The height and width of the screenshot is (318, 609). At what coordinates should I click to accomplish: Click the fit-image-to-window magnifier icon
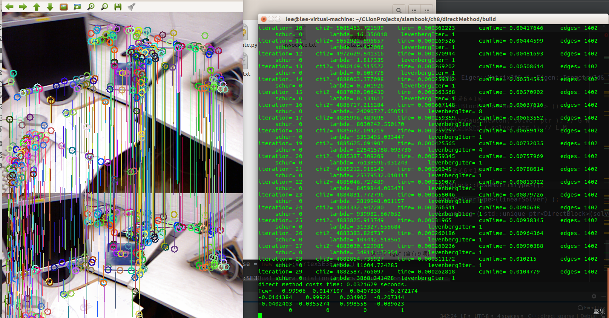pyautogui.click(x=77, y=7)
